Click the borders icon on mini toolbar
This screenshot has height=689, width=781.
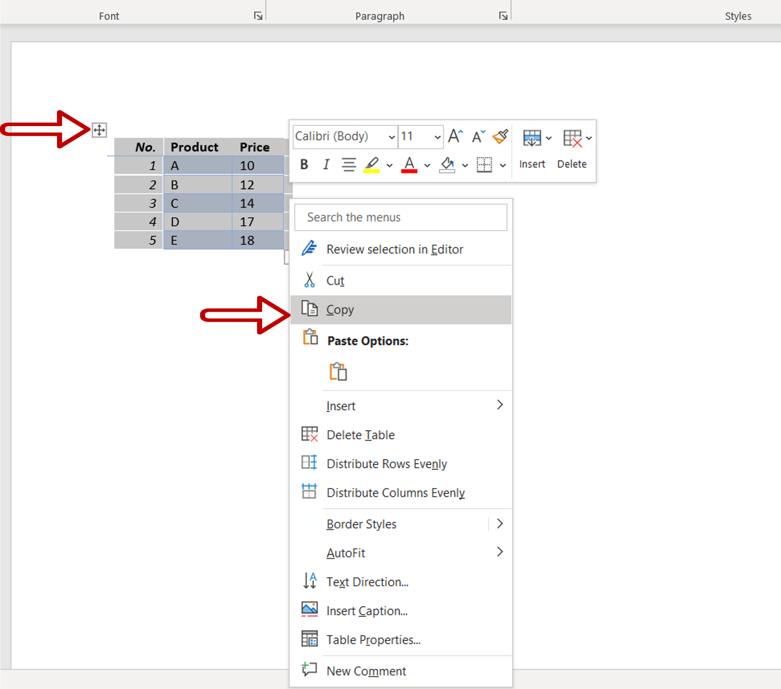(x=484, y=165)
